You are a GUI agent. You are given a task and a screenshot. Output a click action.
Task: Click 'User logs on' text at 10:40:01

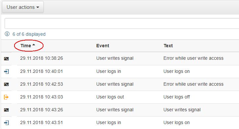click(176, 71)
